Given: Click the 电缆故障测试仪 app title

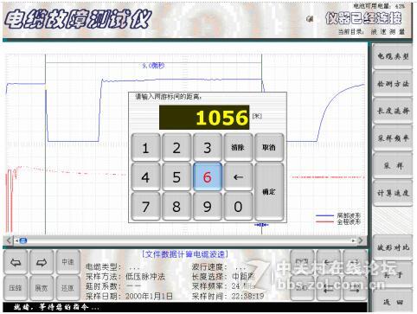Looking at the screenshot, I should [78, 20].
